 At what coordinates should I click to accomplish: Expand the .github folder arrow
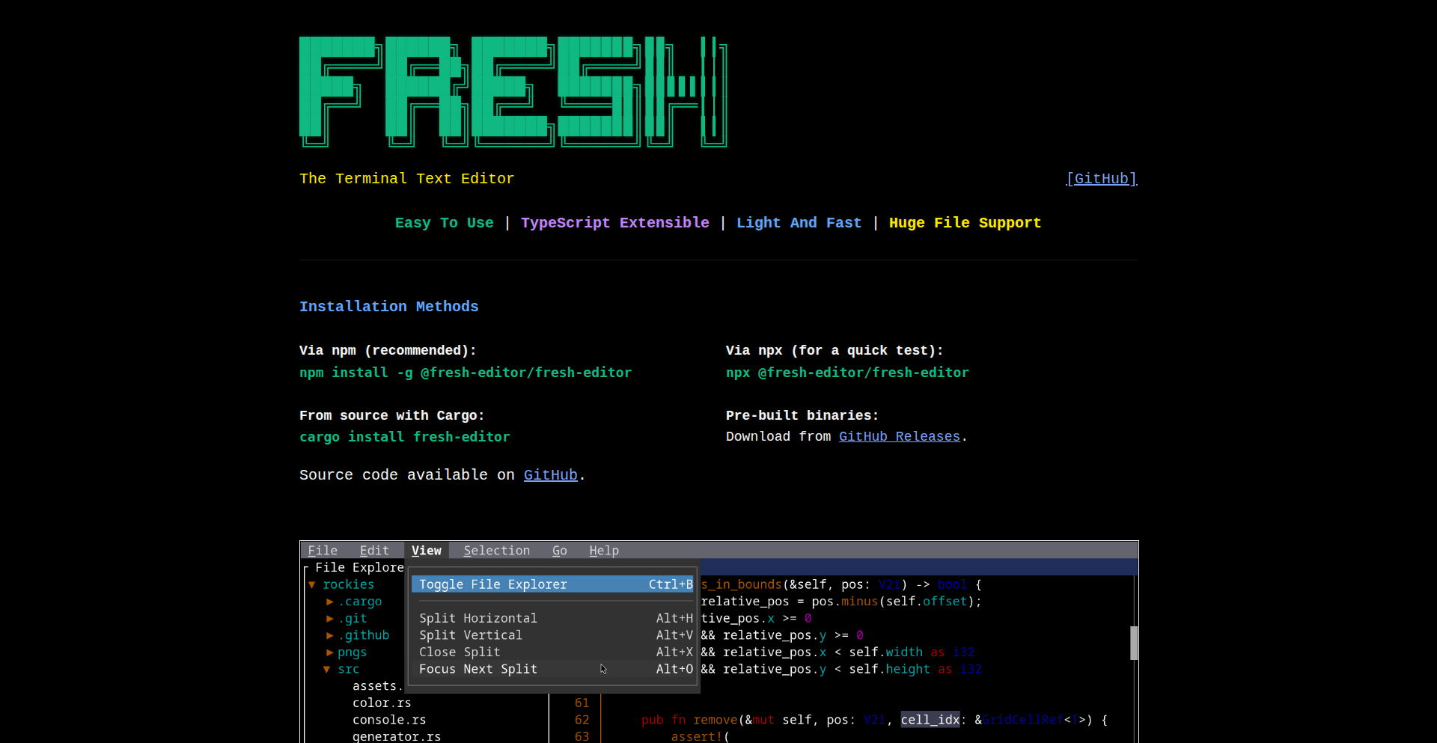pos(330,635)
